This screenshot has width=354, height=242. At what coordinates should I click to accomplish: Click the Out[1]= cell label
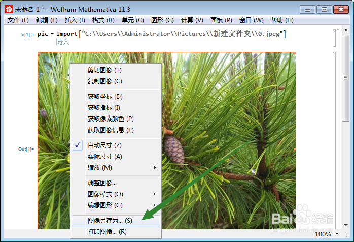(x=26, y=149)
